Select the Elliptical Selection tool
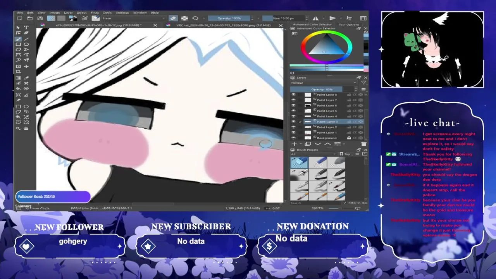496x279 pixels. tap(26, 106)
